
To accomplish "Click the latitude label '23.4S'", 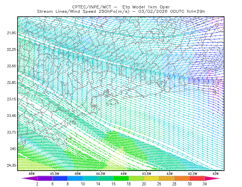I will tap(11, 116).
